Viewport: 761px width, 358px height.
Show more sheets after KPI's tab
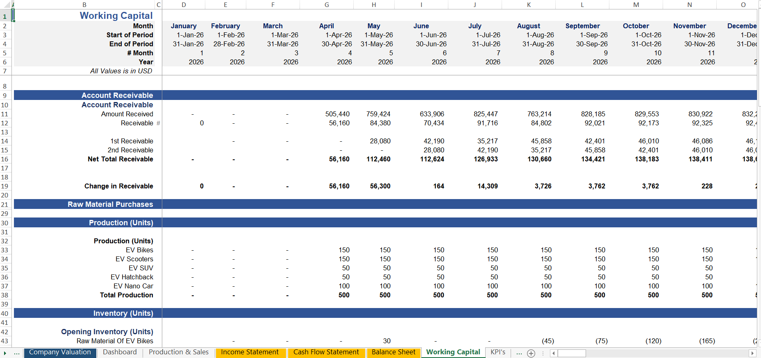click(x=519, y=353)
